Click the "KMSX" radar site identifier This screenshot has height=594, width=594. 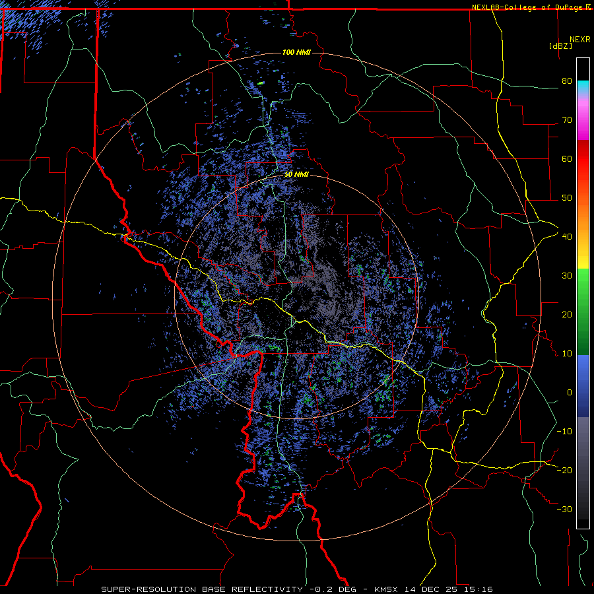386,589
